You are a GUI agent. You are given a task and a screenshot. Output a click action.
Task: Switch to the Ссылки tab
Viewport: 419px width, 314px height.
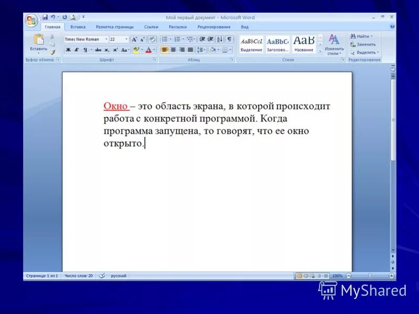tap(151, 27)
